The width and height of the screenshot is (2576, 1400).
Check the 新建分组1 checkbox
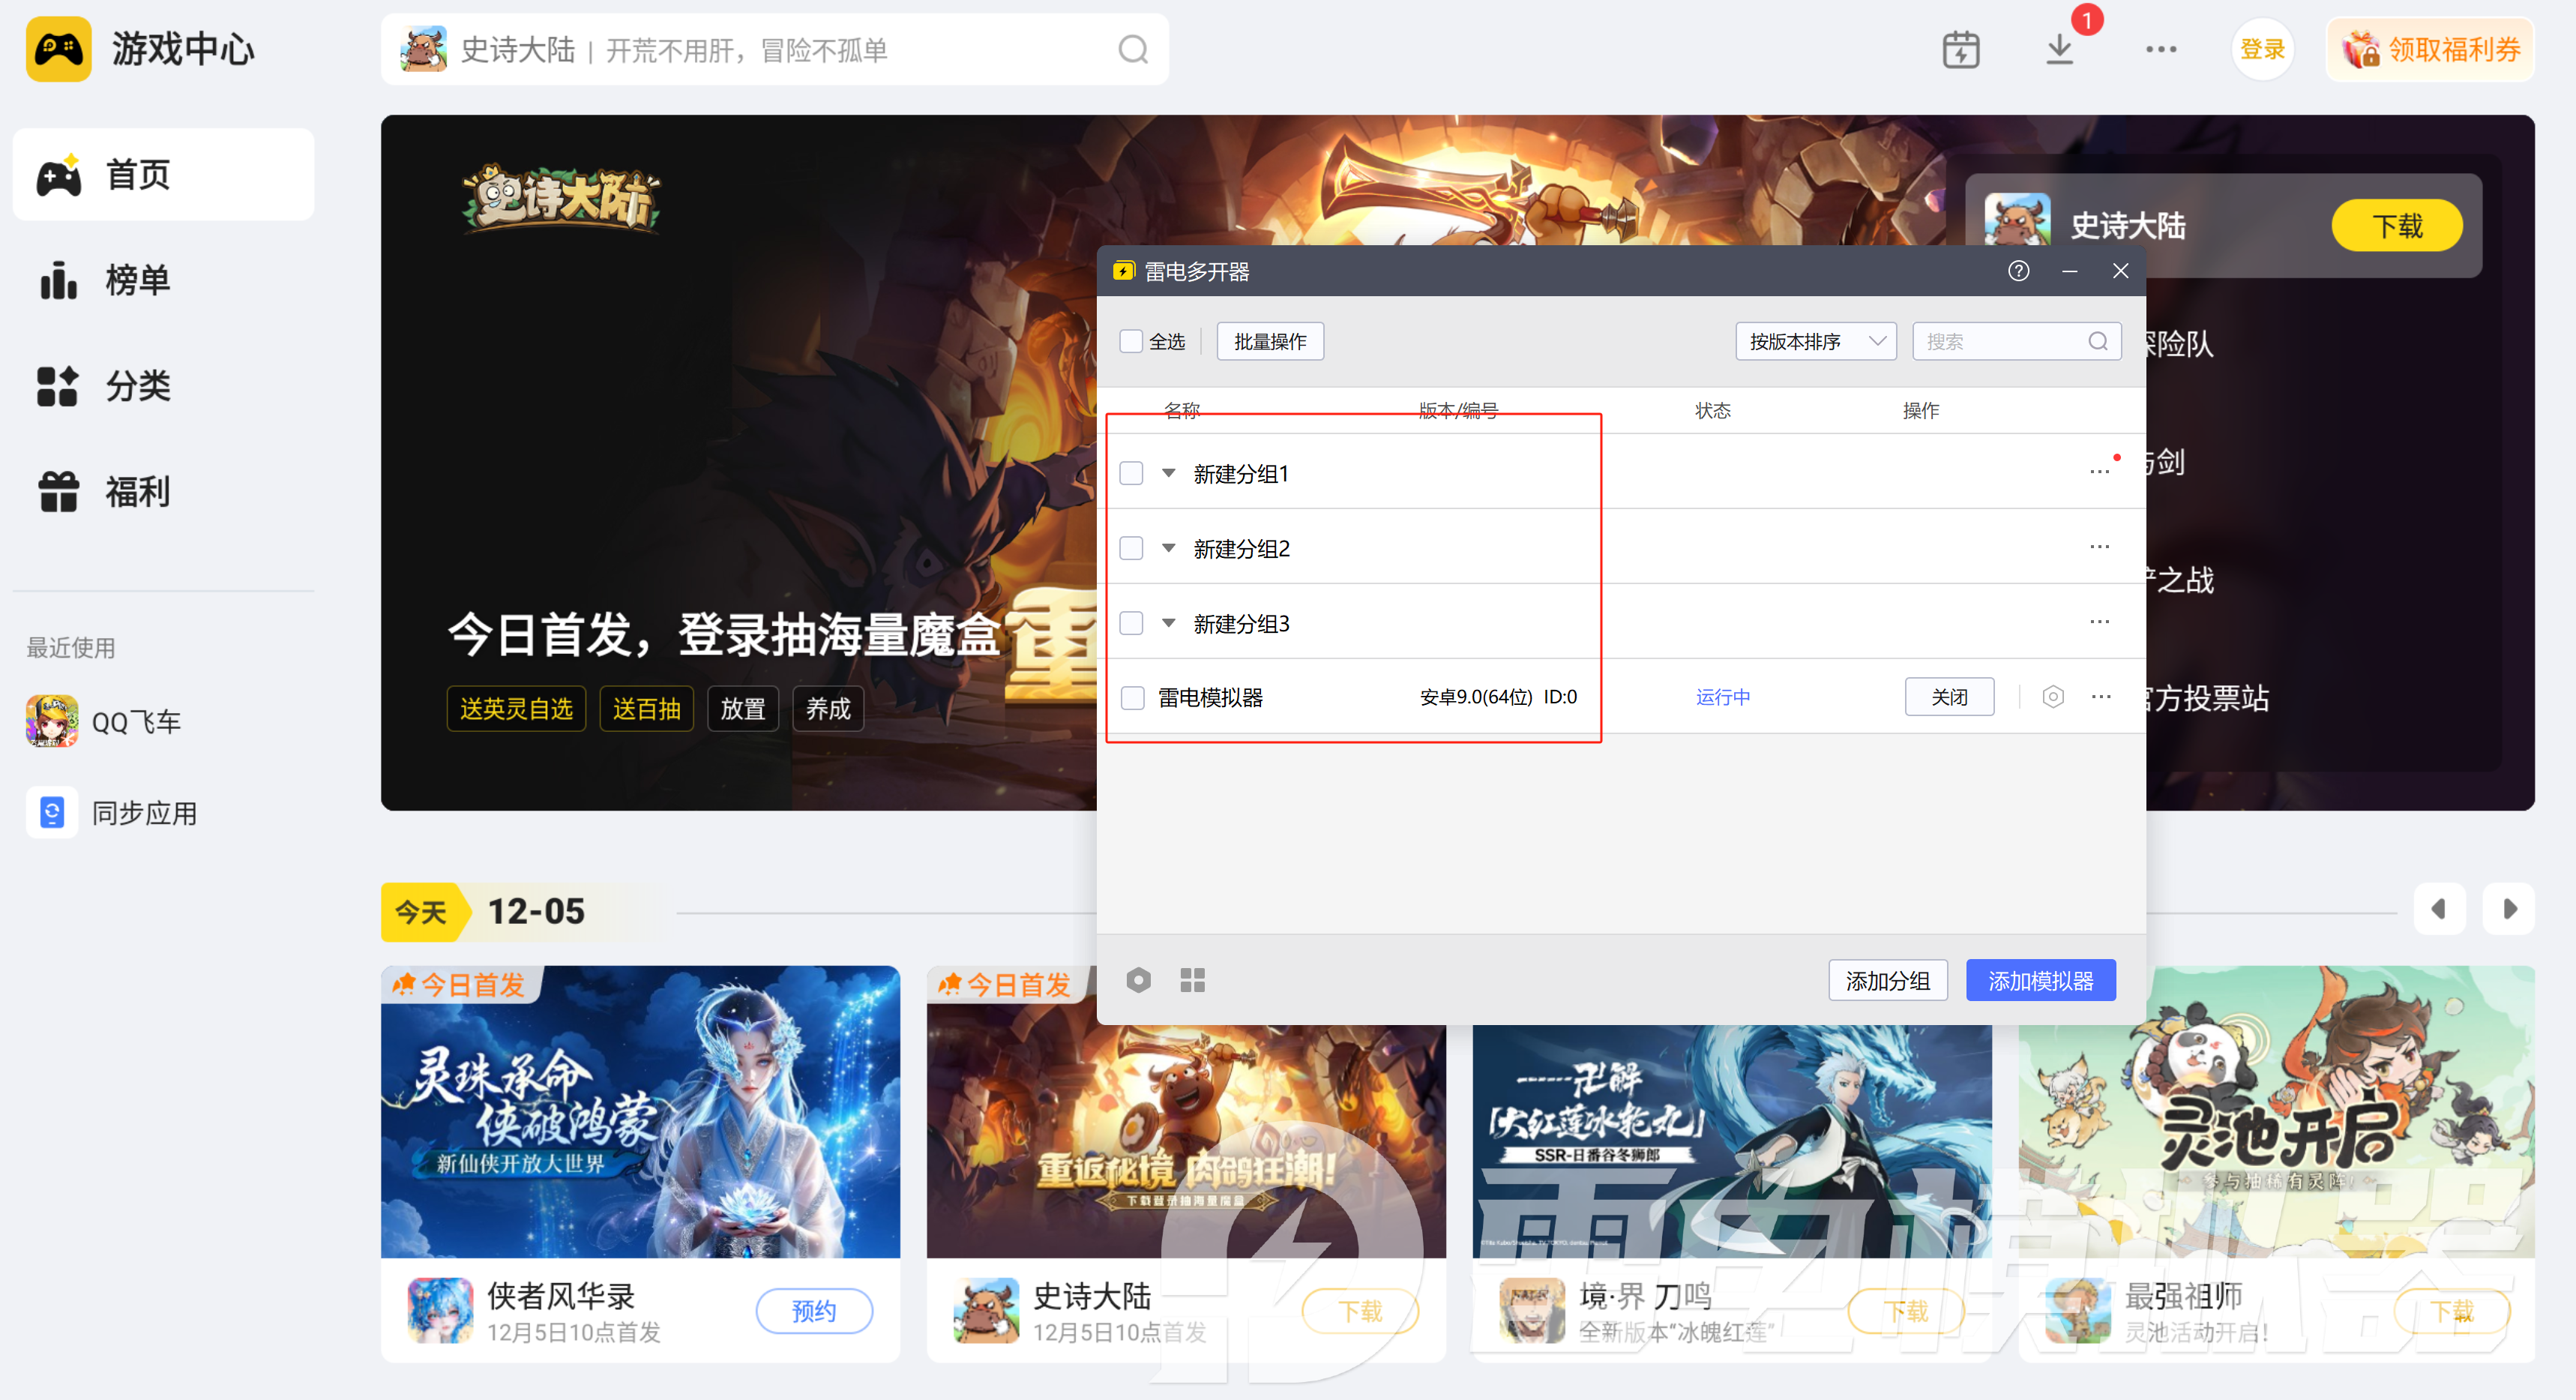coord(1131,473)
